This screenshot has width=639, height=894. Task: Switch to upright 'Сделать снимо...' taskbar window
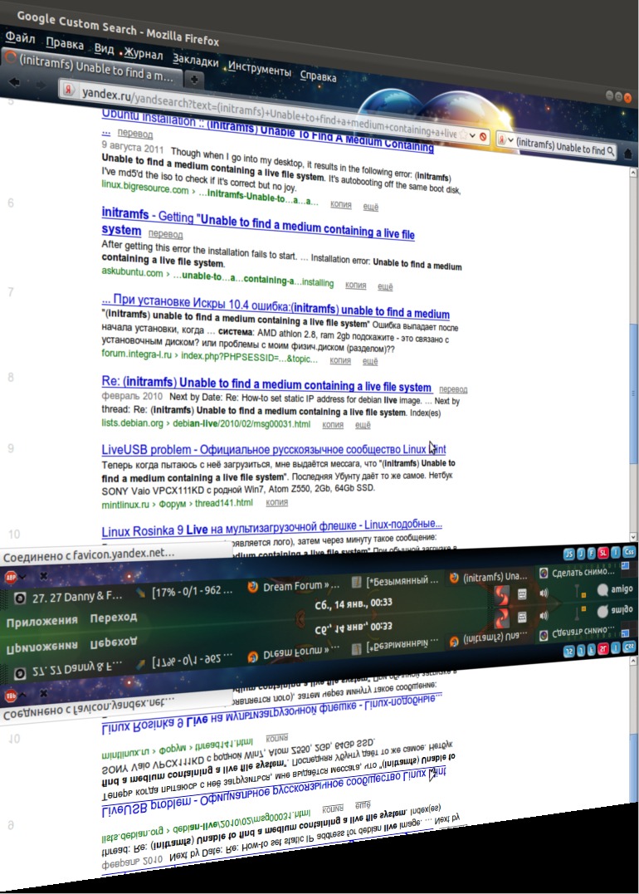[x=577, y=572]
